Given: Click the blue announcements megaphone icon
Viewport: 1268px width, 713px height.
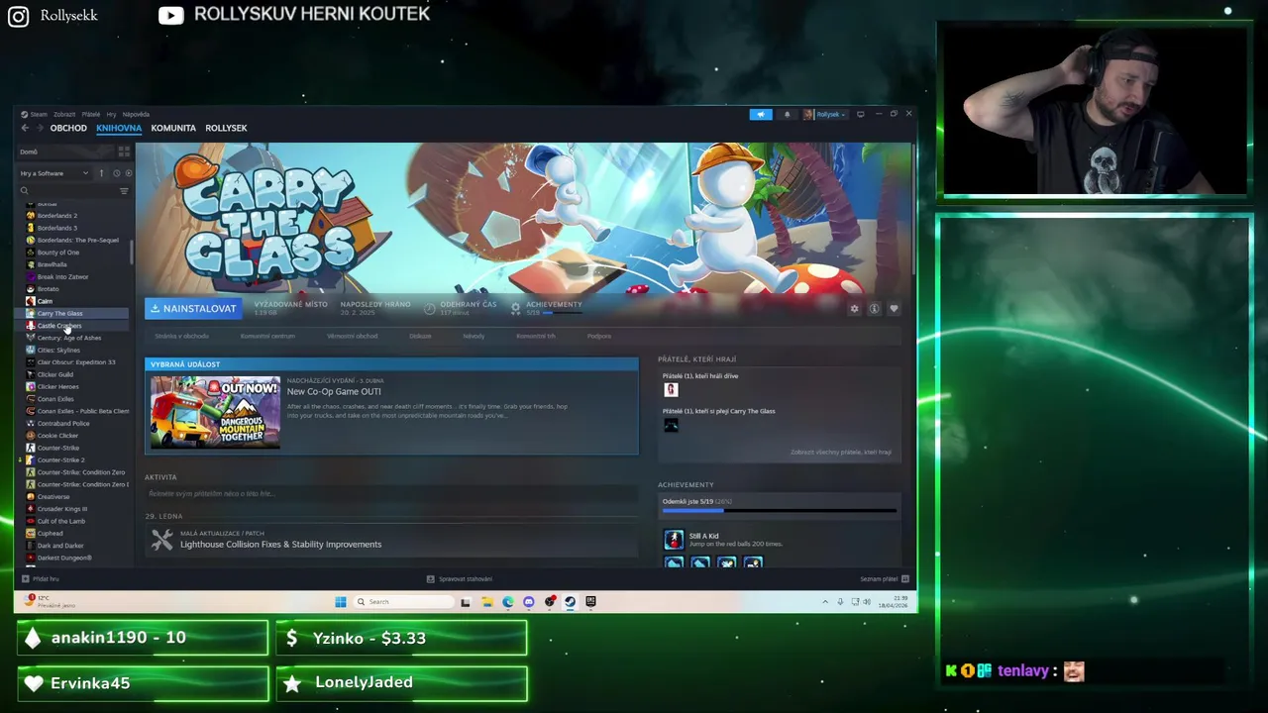Looking at the screenshot, I should tap(761, 114).
